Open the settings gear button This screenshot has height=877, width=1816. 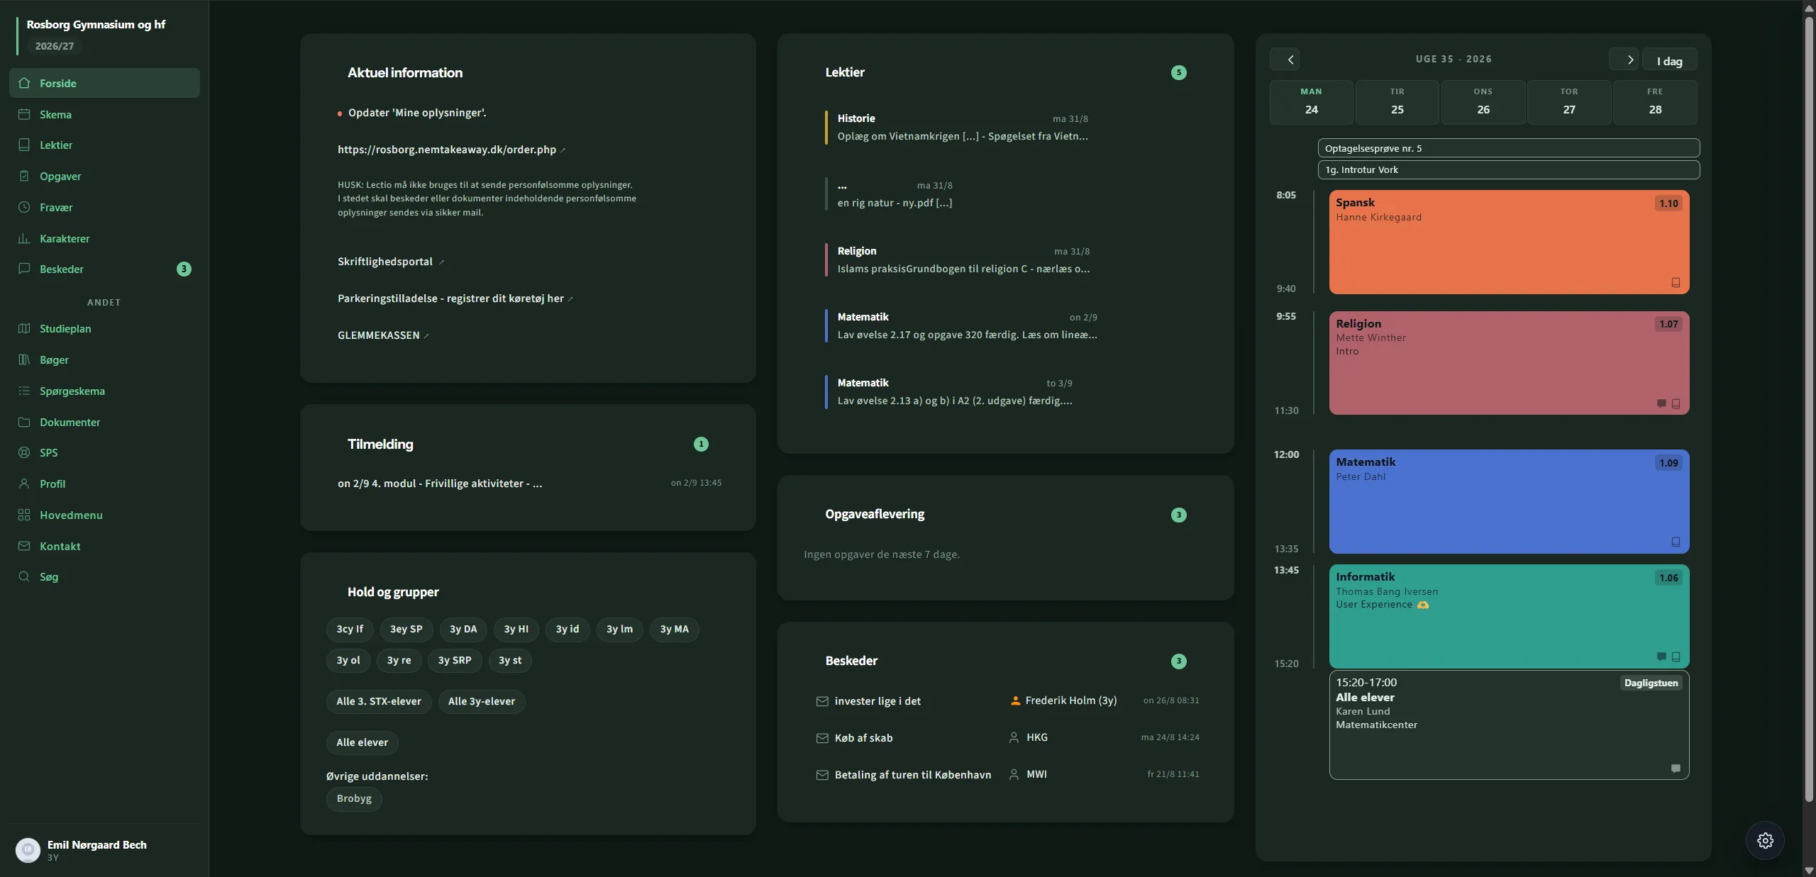click(1765, 840)
